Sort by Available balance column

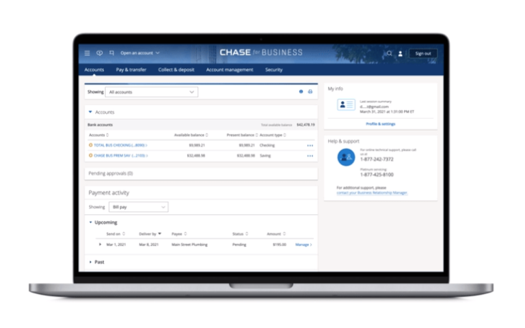pyautogui.click(x=191, y=135)
